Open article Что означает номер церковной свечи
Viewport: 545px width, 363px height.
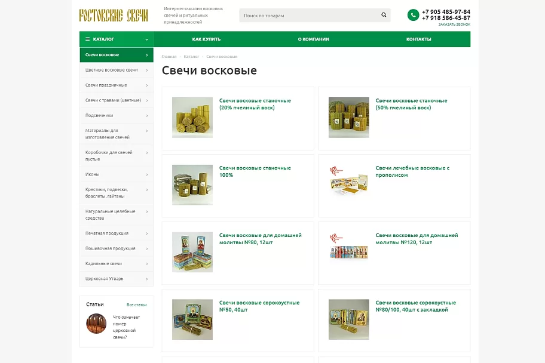click(127, 327)
